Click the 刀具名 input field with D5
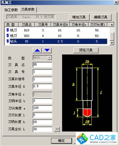 click(x=42, y=65)
